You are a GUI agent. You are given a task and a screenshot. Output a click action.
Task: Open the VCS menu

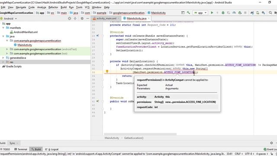coord(87,7)
